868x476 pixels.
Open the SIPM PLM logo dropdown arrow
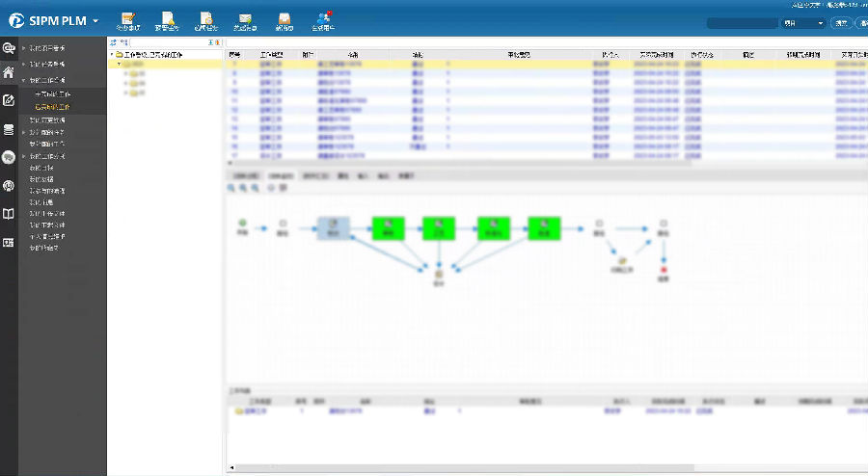[95, 21]
